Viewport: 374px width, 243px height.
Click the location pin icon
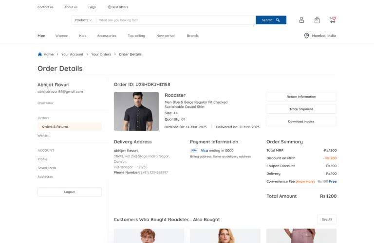coord(306,35)
